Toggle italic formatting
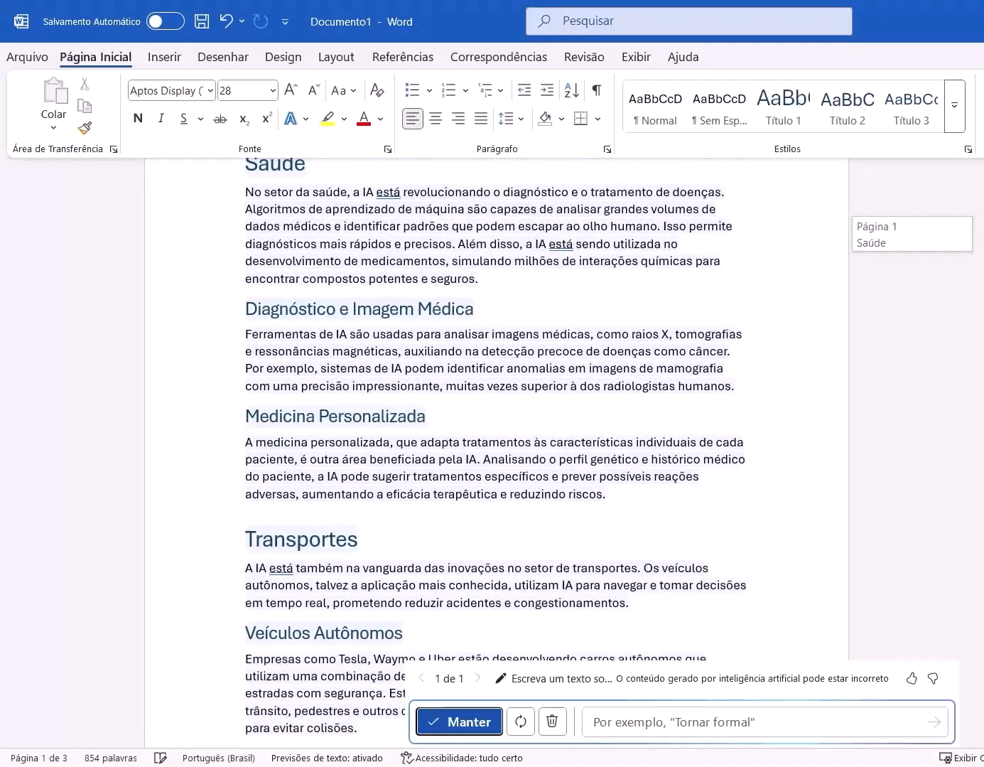 (x=161, y=119)
